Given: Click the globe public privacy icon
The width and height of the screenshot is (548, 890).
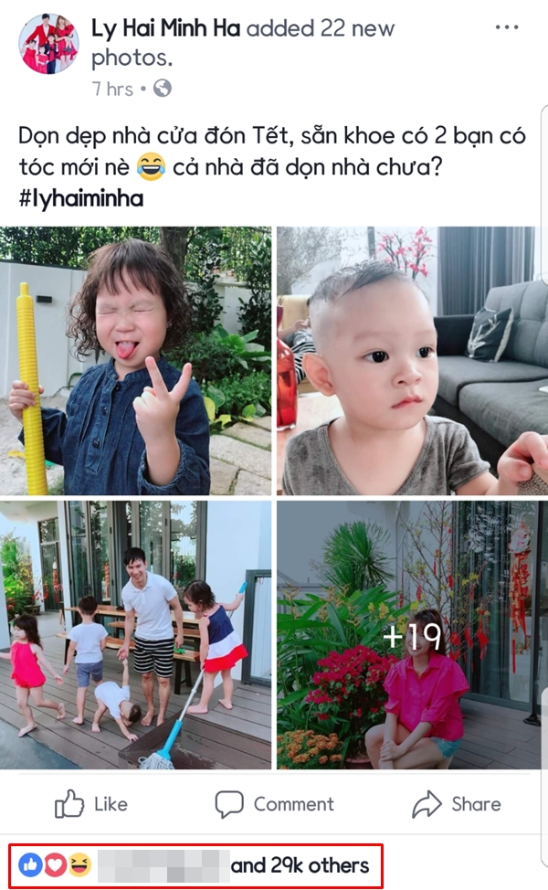Looking at the screenshot, I should click(x=163, y=89).
